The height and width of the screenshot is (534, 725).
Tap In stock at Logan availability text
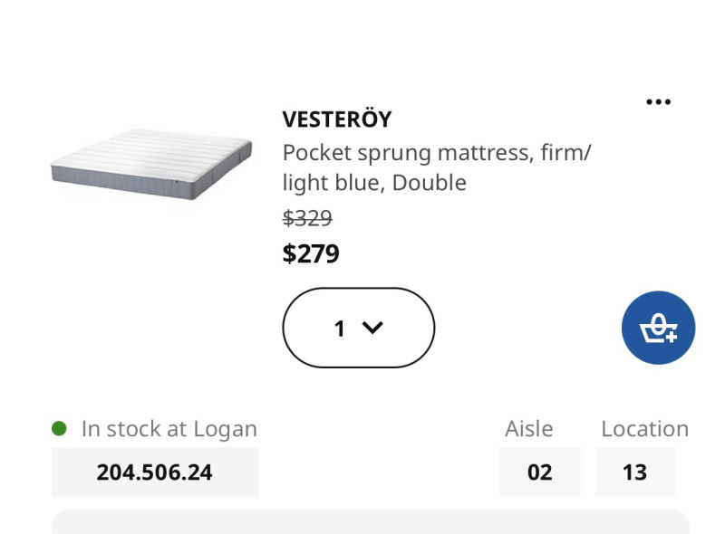169,429
